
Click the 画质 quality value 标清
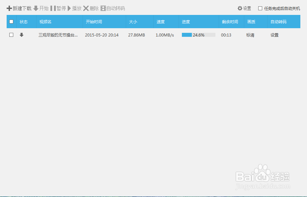tap(250, 34)
